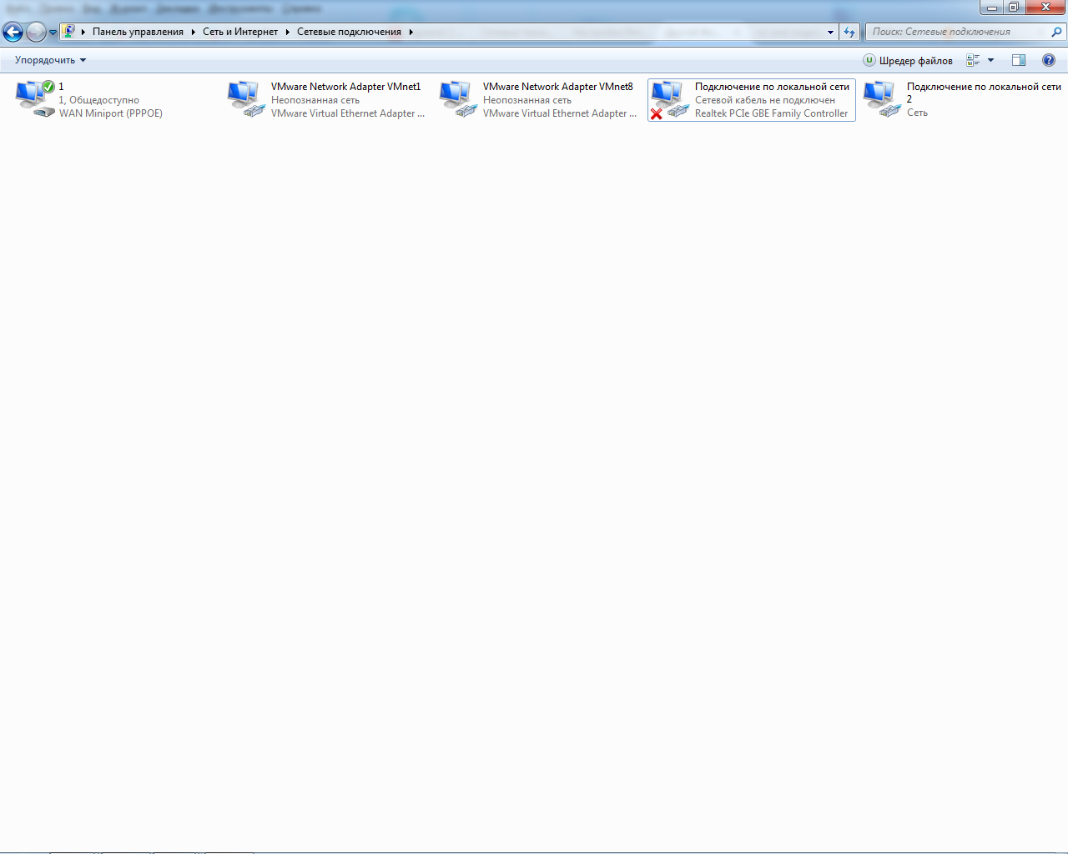Screen dimensions: 1068x854
Task: Click the search magnifier icon
Action: tap(1056, 32)
